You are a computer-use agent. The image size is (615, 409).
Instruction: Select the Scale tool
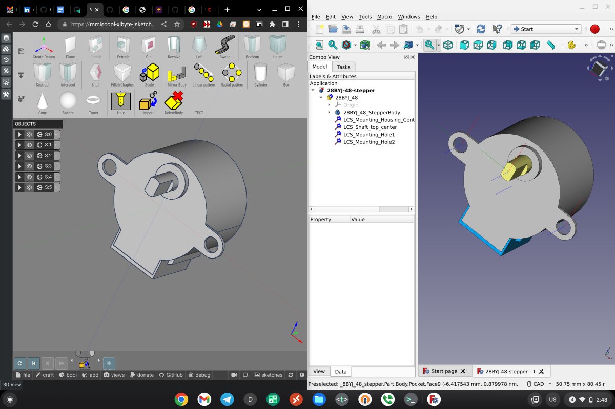(149, 75)
